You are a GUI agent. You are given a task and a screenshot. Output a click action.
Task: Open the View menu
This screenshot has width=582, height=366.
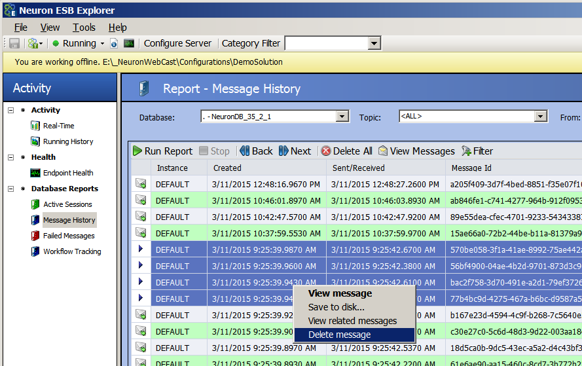(x=50, y=27)
